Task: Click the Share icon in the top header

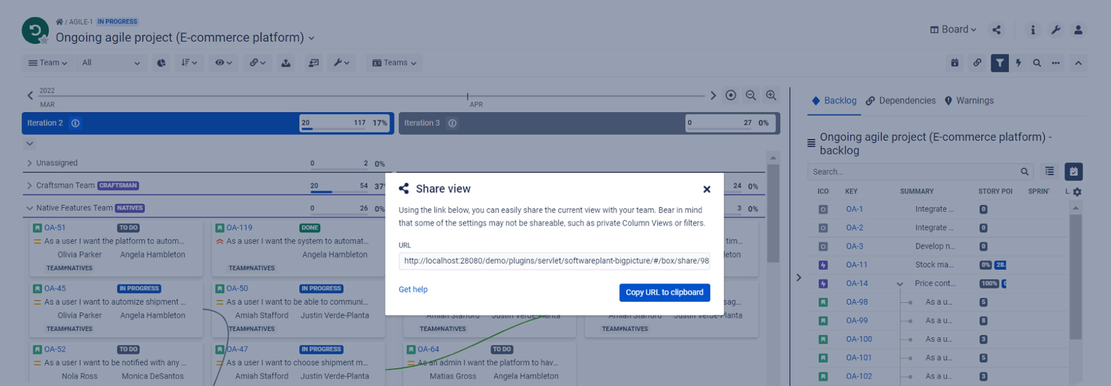Action: point(996,30)
